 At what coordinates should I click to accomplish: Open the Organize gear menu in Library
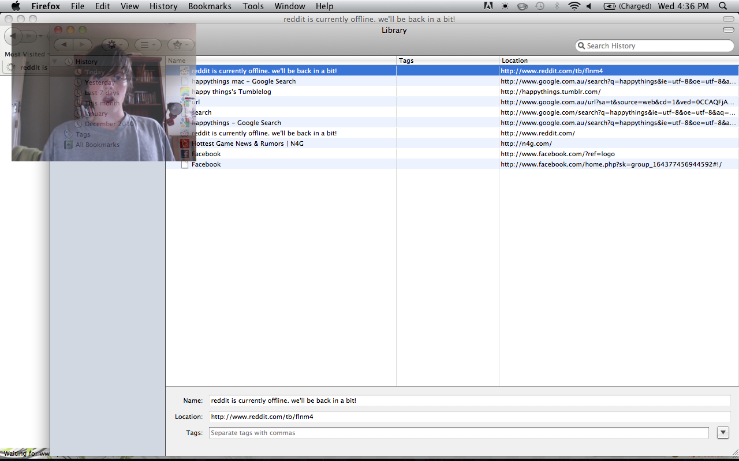pos(115,44)
